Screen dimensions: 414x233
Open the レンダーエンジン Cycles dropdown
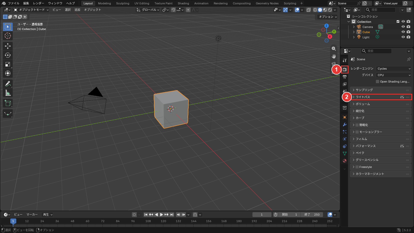point(394,69)
